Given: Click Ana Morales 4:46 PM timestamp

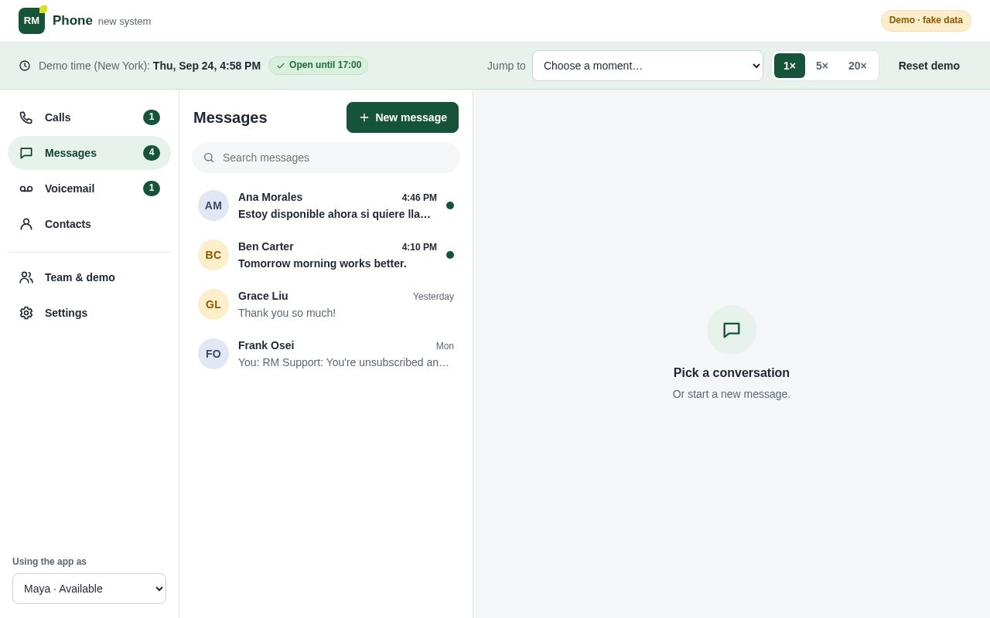Looking at the screenshot, I should [x=419, y=198].
